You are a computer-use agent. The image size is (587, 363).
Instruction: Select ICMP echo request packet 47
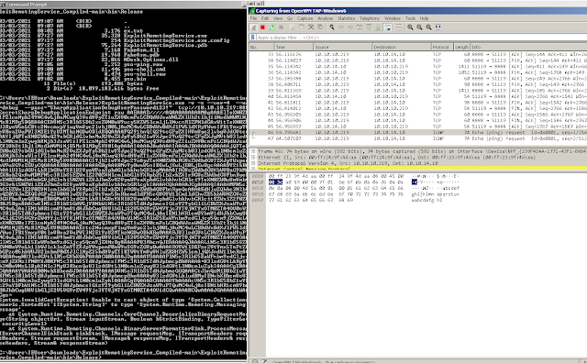(418, 138)
